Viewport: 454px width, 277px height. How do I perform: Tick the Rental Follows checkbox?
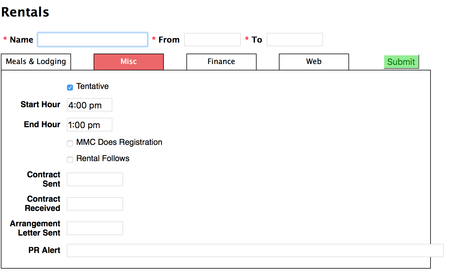(x=70, y=160)
